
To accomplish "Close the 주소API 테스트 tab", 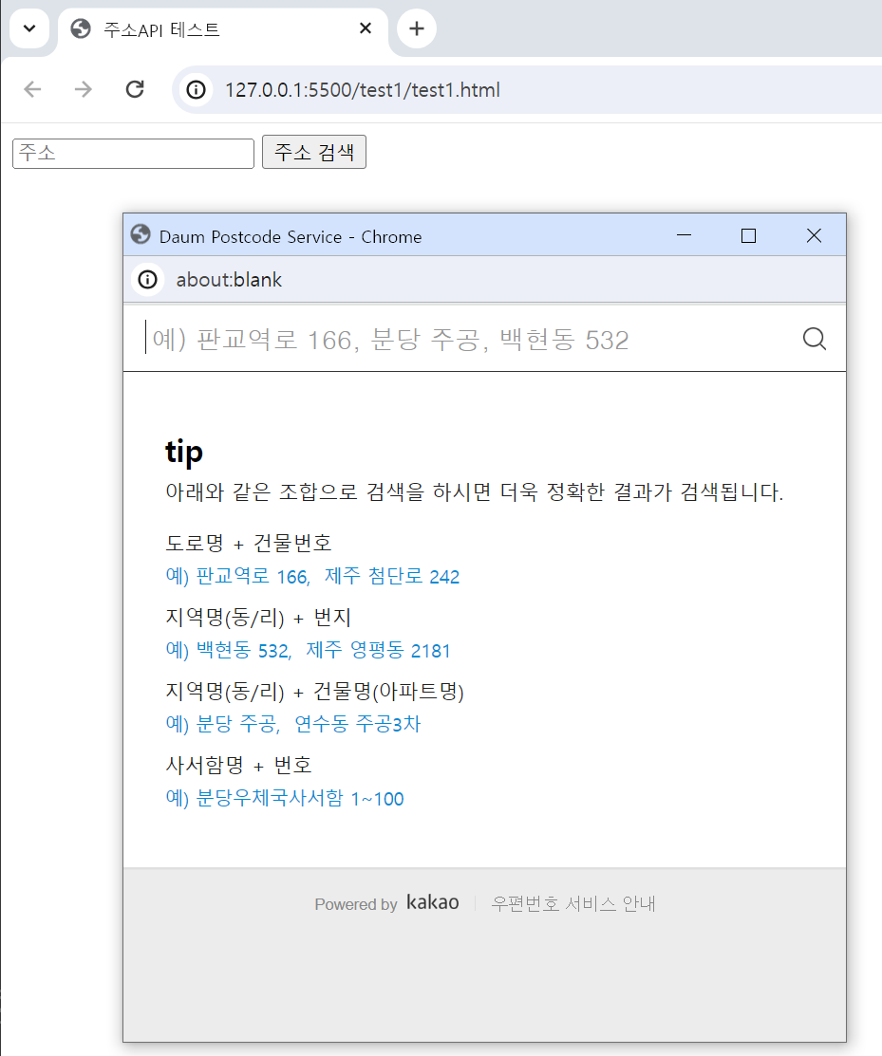I will [x=366, y=28].
